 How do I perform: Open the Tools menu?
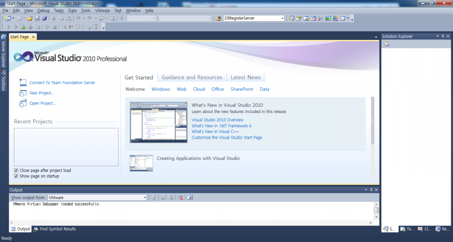[85, 11]
